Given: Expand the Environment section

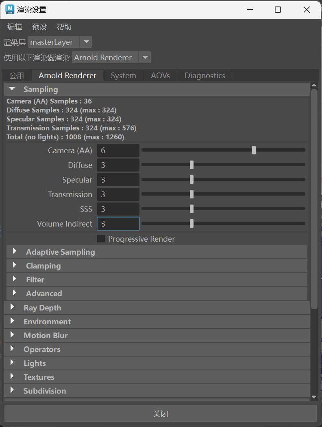Looking at the screenshot, I should pyautogui.click(x=157, y=321).
